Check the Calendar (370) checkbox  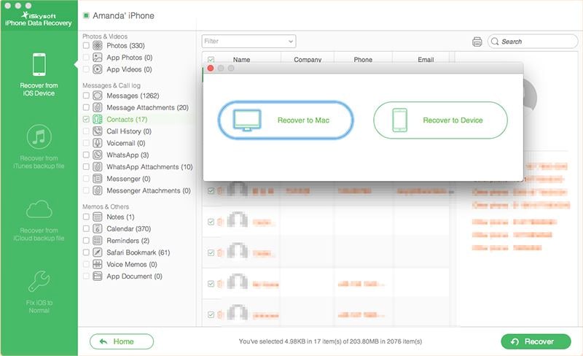click(x=86, y=228)
